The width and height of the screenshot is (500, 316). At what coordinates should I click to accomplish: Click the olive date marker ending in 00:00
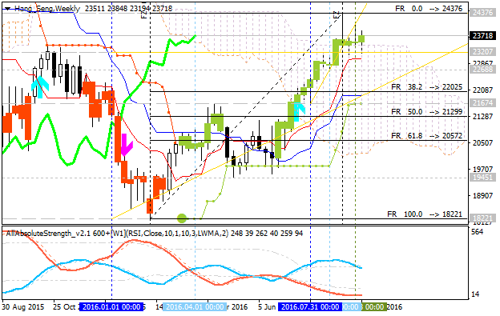point(374,307)
